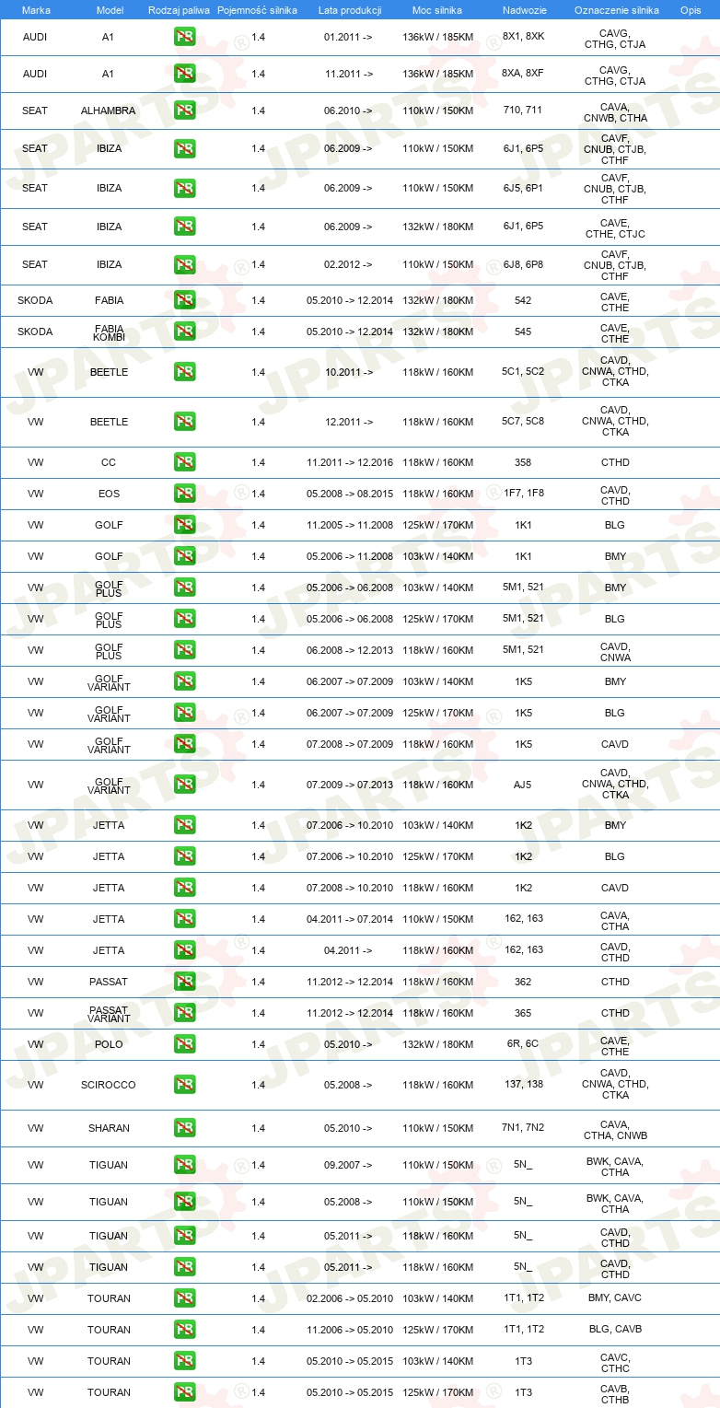720x1408 pixels.
Task: Click body code 7N1, 7N2
Action: point(523,1128)
